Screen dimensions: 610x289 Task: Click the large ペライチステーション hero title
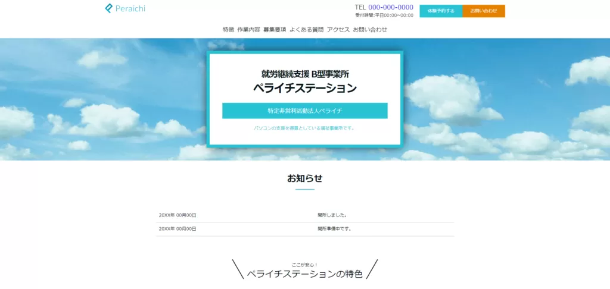pyautogui.click(x=305, y=89)
